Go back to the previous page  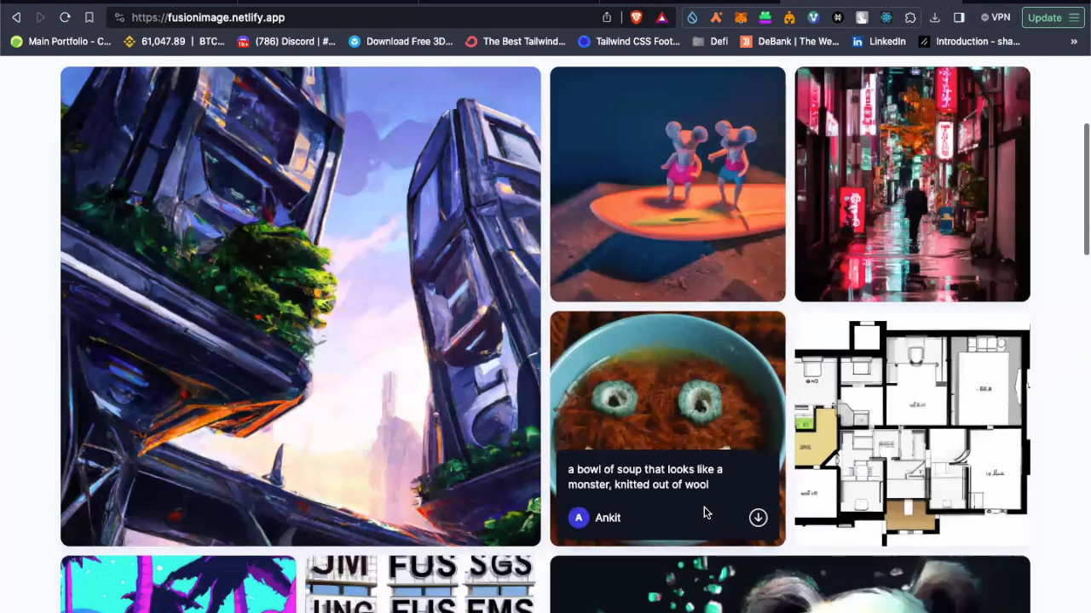(16, 17)
